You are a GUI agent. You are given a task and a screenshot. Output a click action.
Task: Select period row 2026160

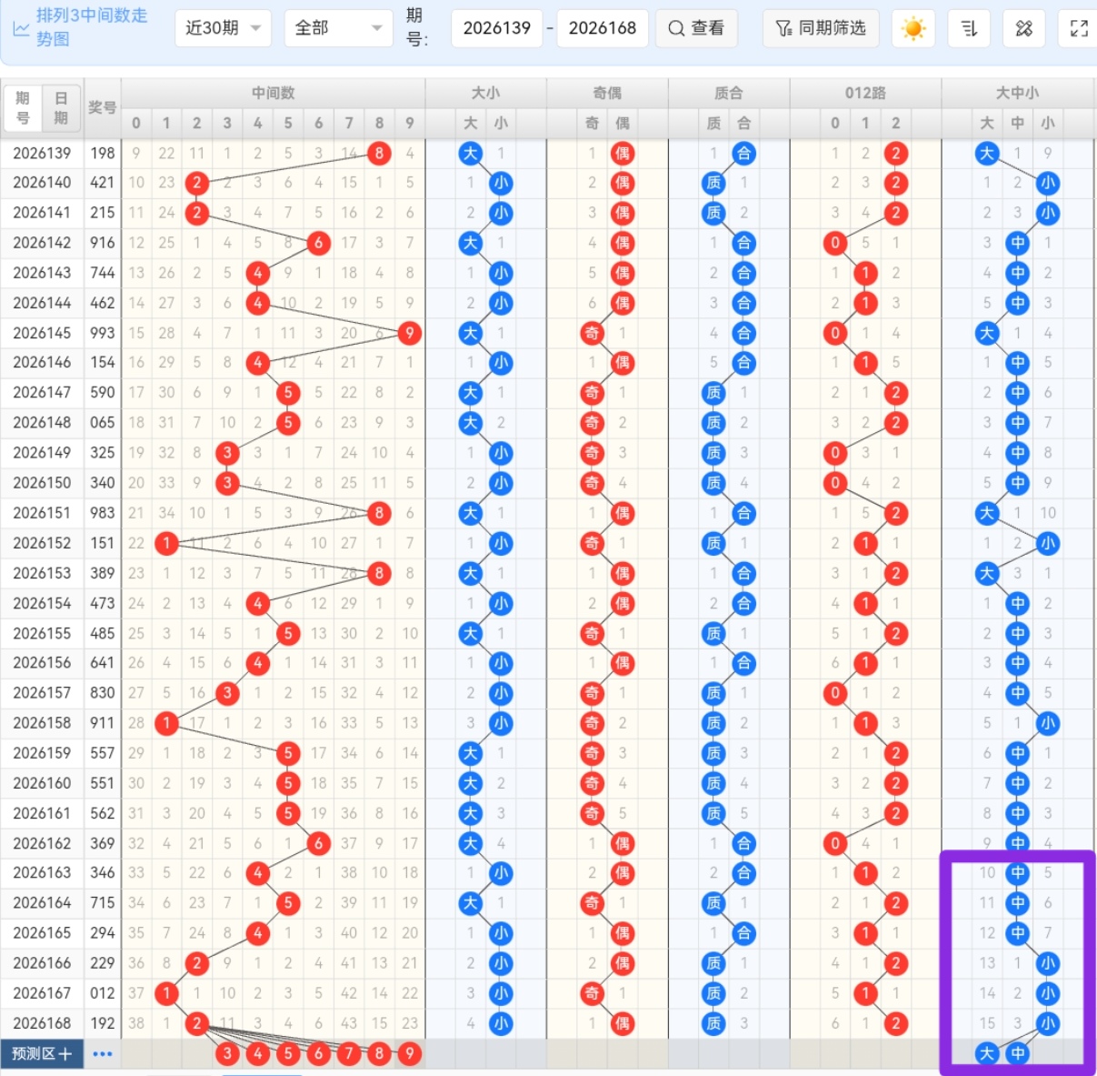pos(42,783)
